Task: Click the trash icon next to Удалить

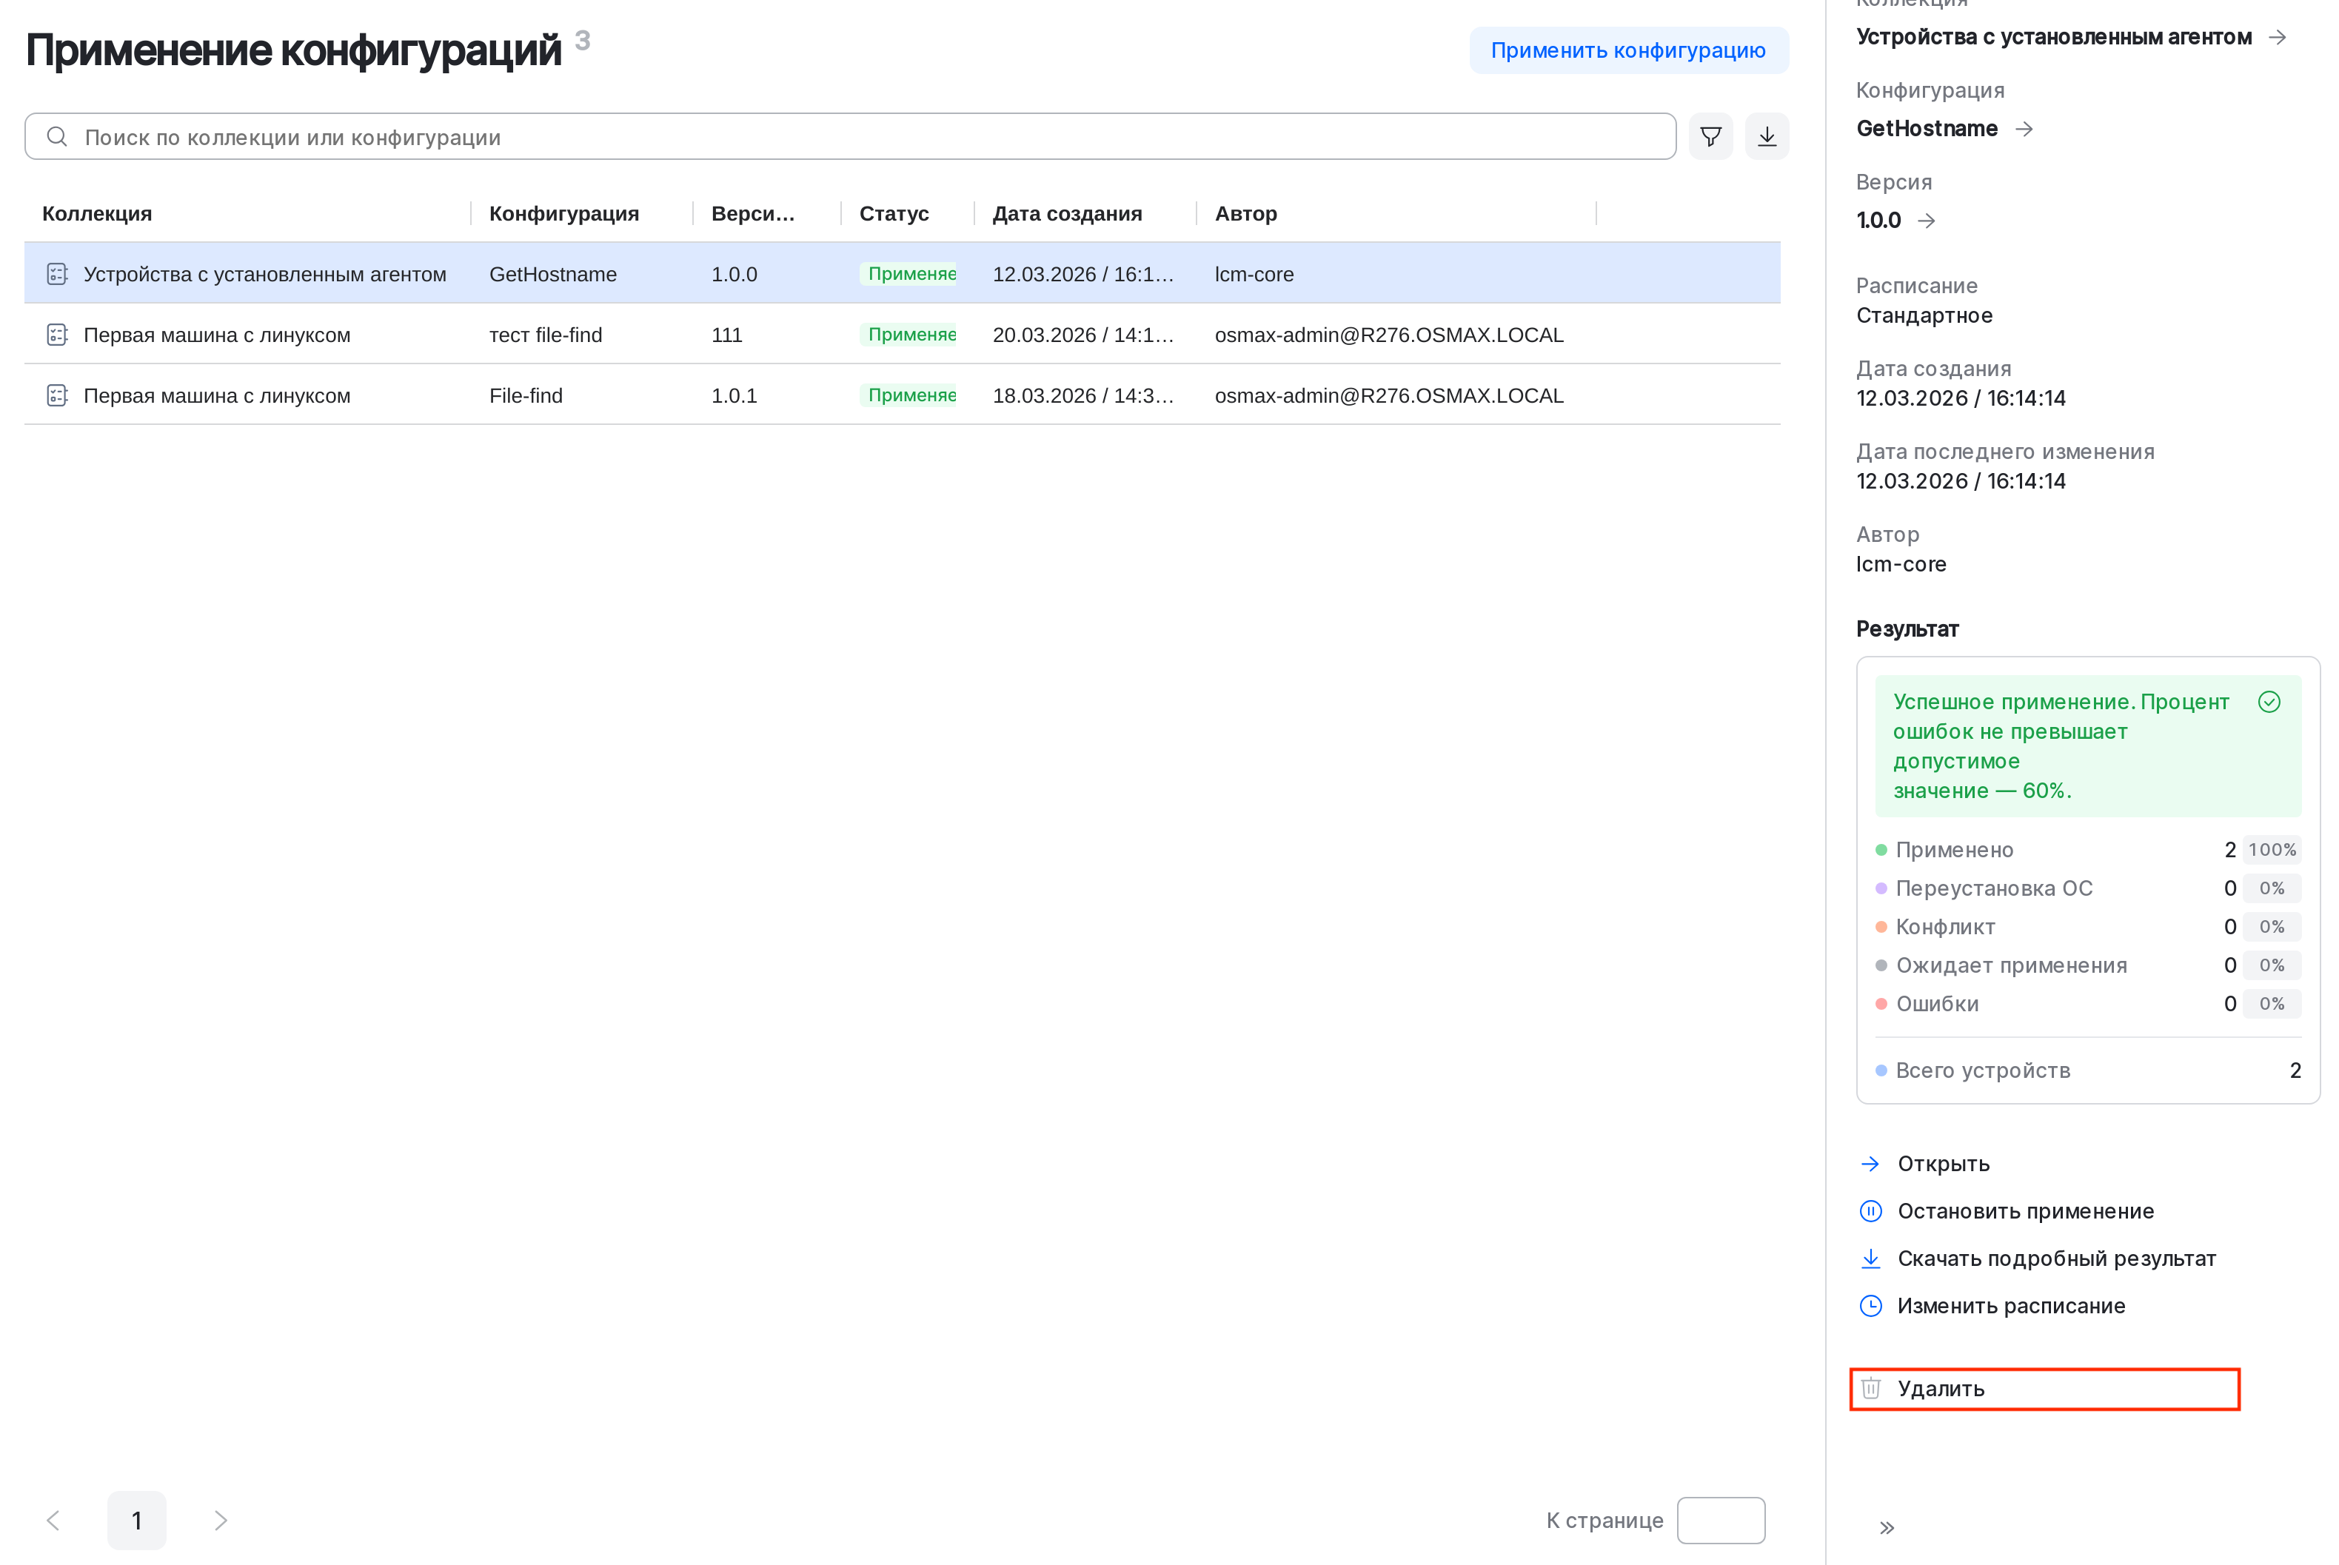Action: (x=1871, y=1388)
